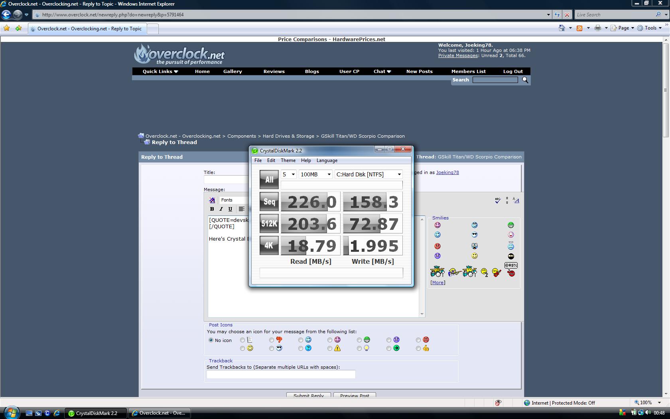Open the test count dropdown showing 5

coord(289,174)
